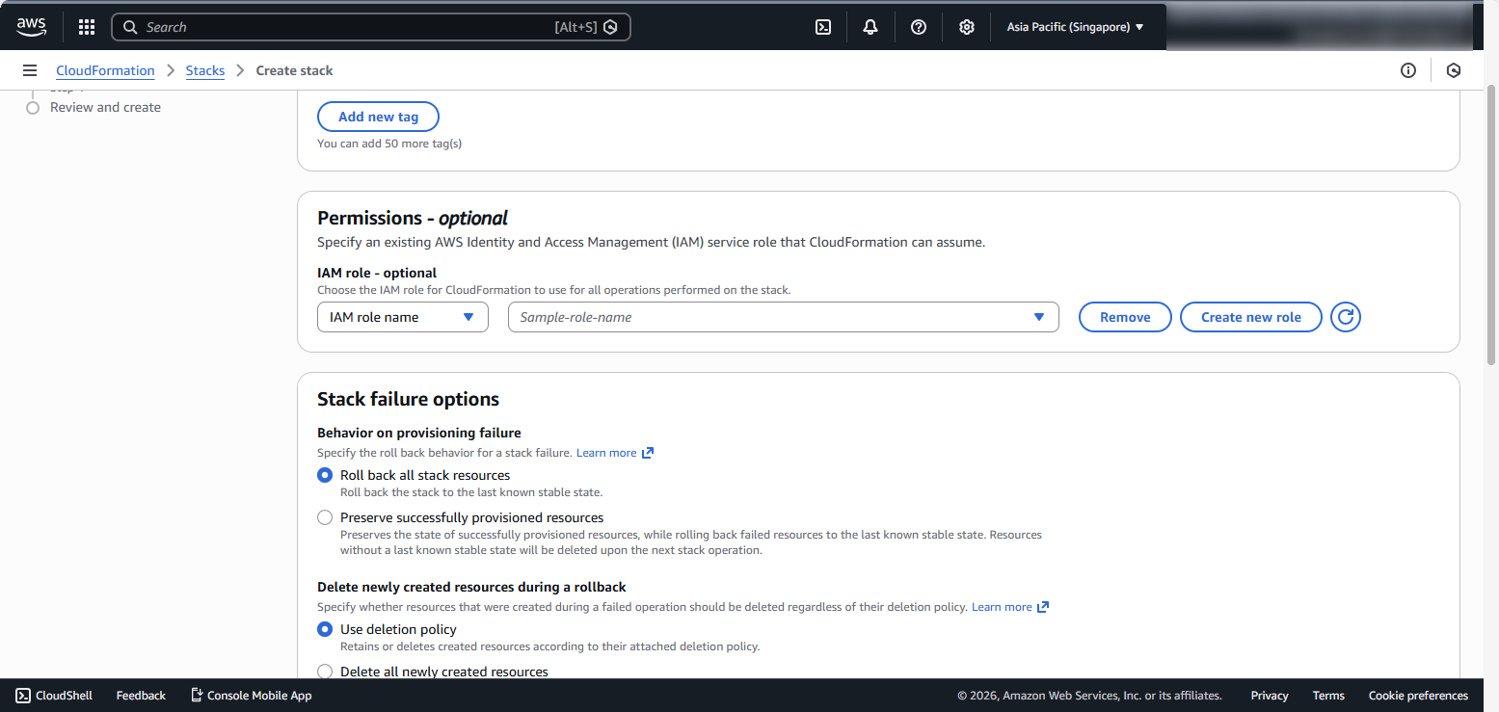The height and width of the screenshot is (712, 1499).
Task: Click the AWS home logo
Action: pos(31,26)
